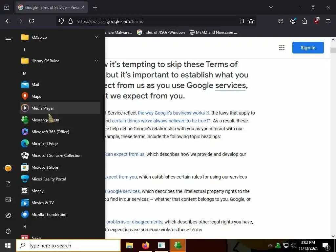Jump to letter M section header
The image size is (336, 252).
tap(25, 73)
